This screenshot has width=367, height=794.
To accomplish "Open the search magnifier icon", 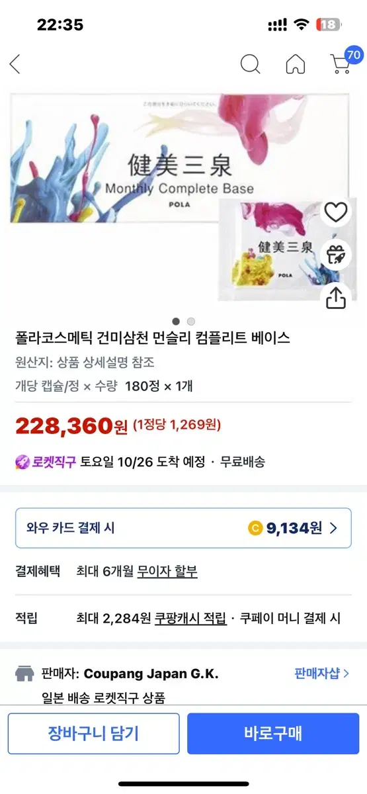I will 250,64.
